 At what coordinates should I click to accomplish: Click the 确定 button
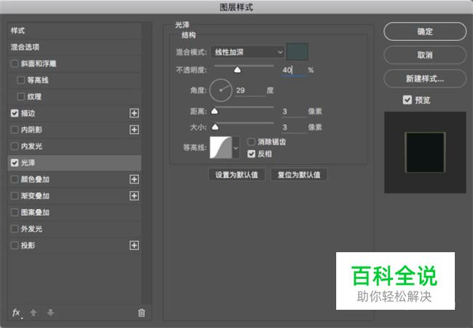click(425, 31)
